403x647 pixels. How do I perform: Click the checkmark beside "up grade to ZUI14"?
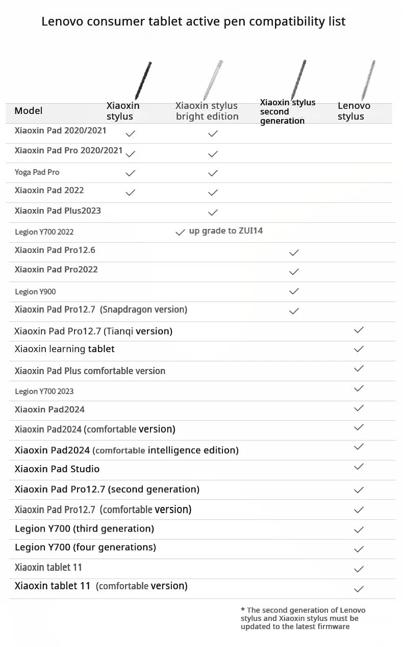pyautogui.click(x=180, y=232)
